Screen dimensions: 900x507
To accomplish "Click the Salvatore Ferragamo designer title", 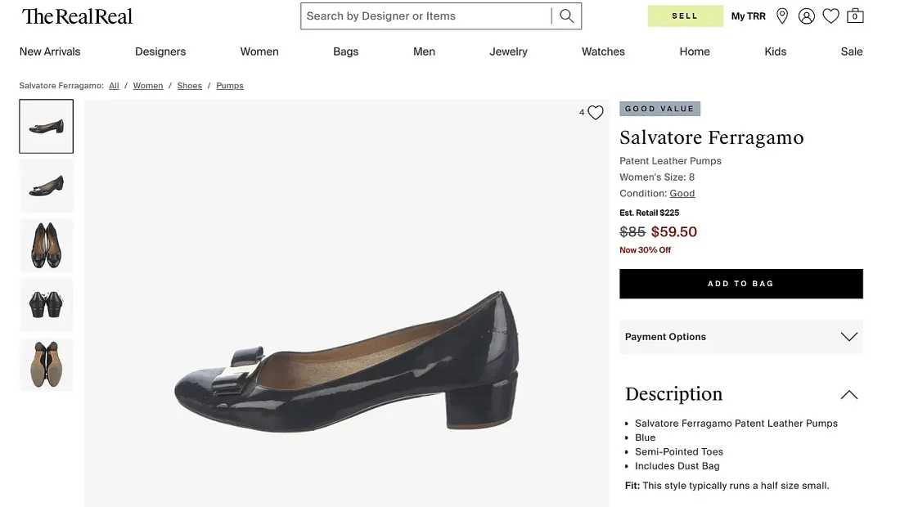I will coord(711,137).
